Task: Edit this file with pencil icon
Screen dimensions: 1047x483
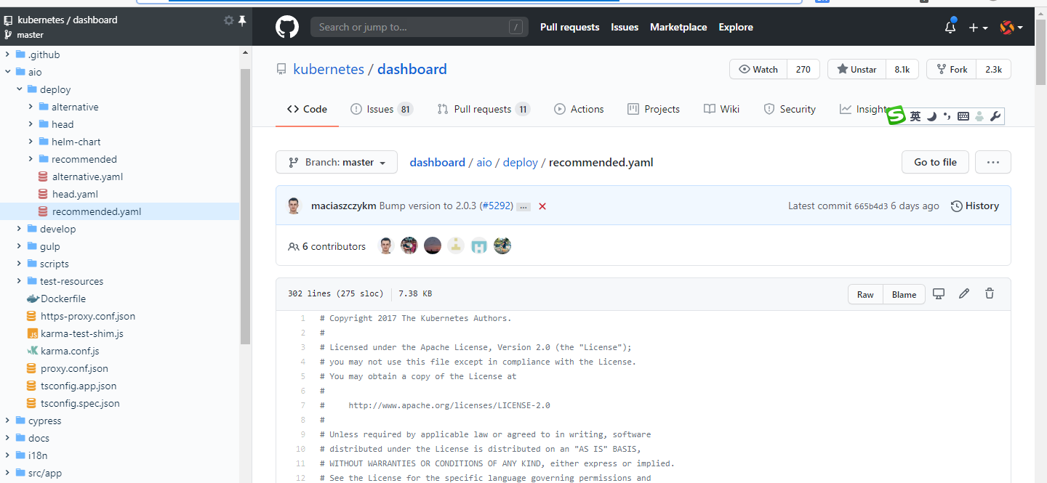Action: coord(964,293)
